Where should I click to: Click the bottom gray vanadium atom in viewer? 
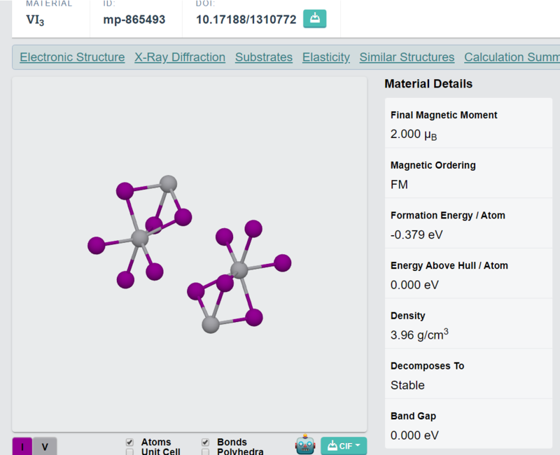tap(211, 324)
